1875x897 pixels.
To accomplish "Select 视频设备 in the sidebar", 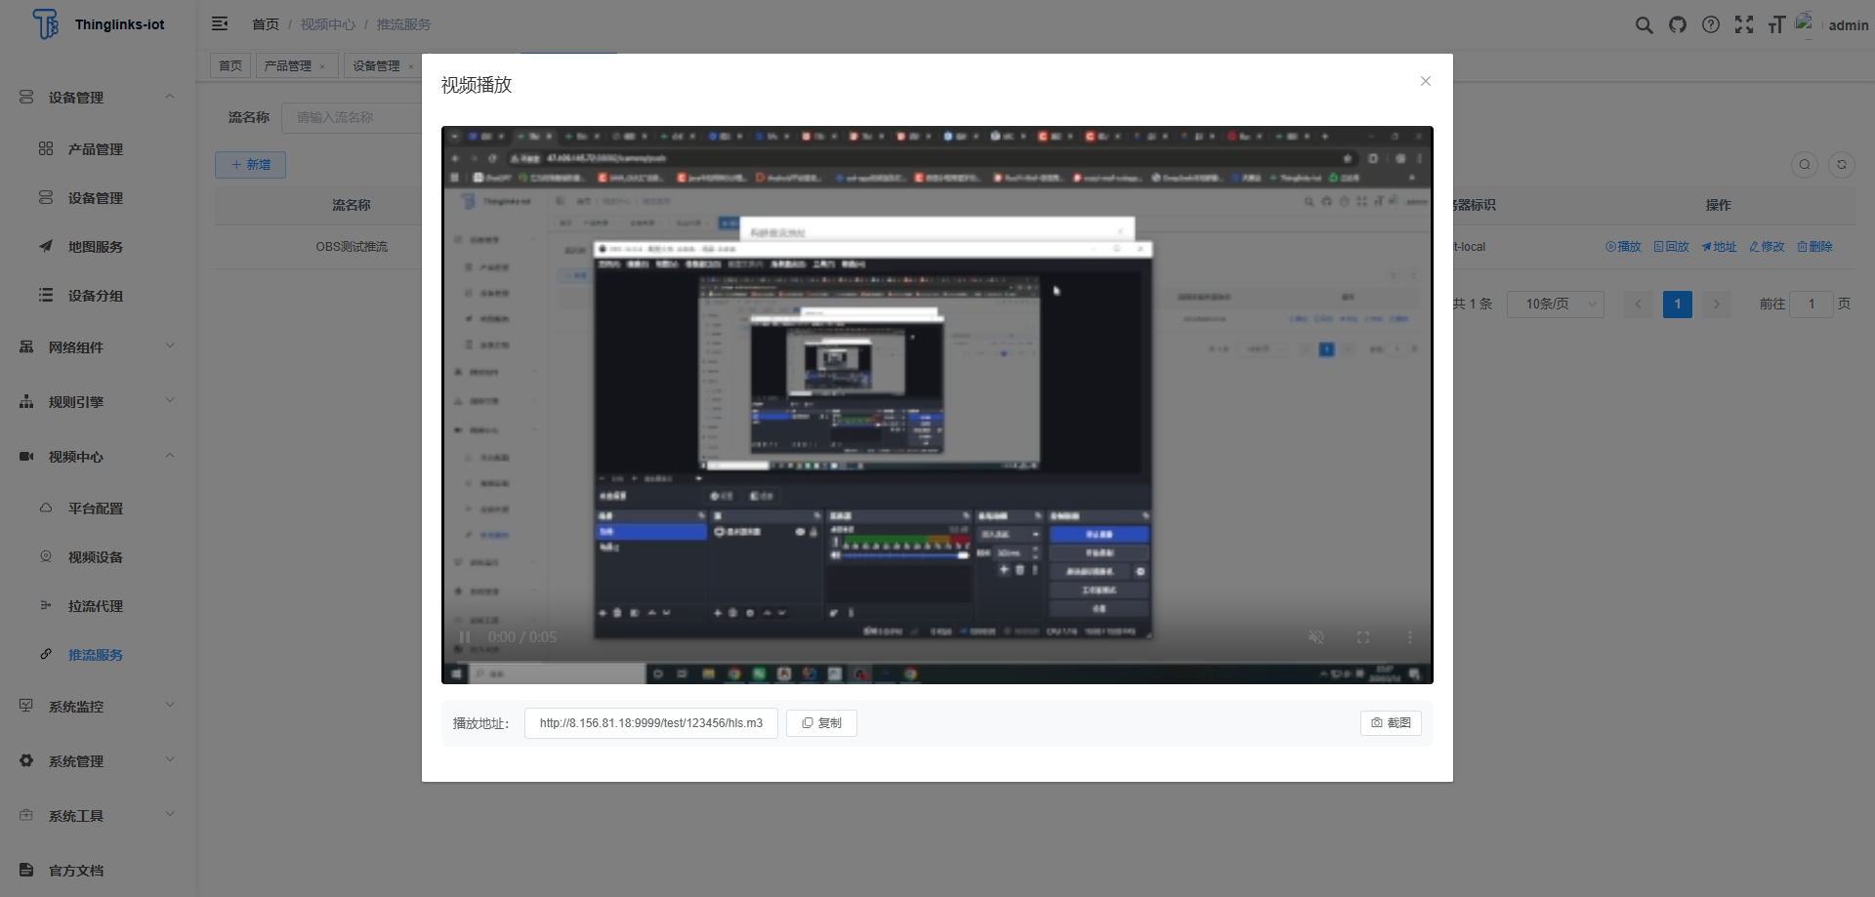I will 96,557.
